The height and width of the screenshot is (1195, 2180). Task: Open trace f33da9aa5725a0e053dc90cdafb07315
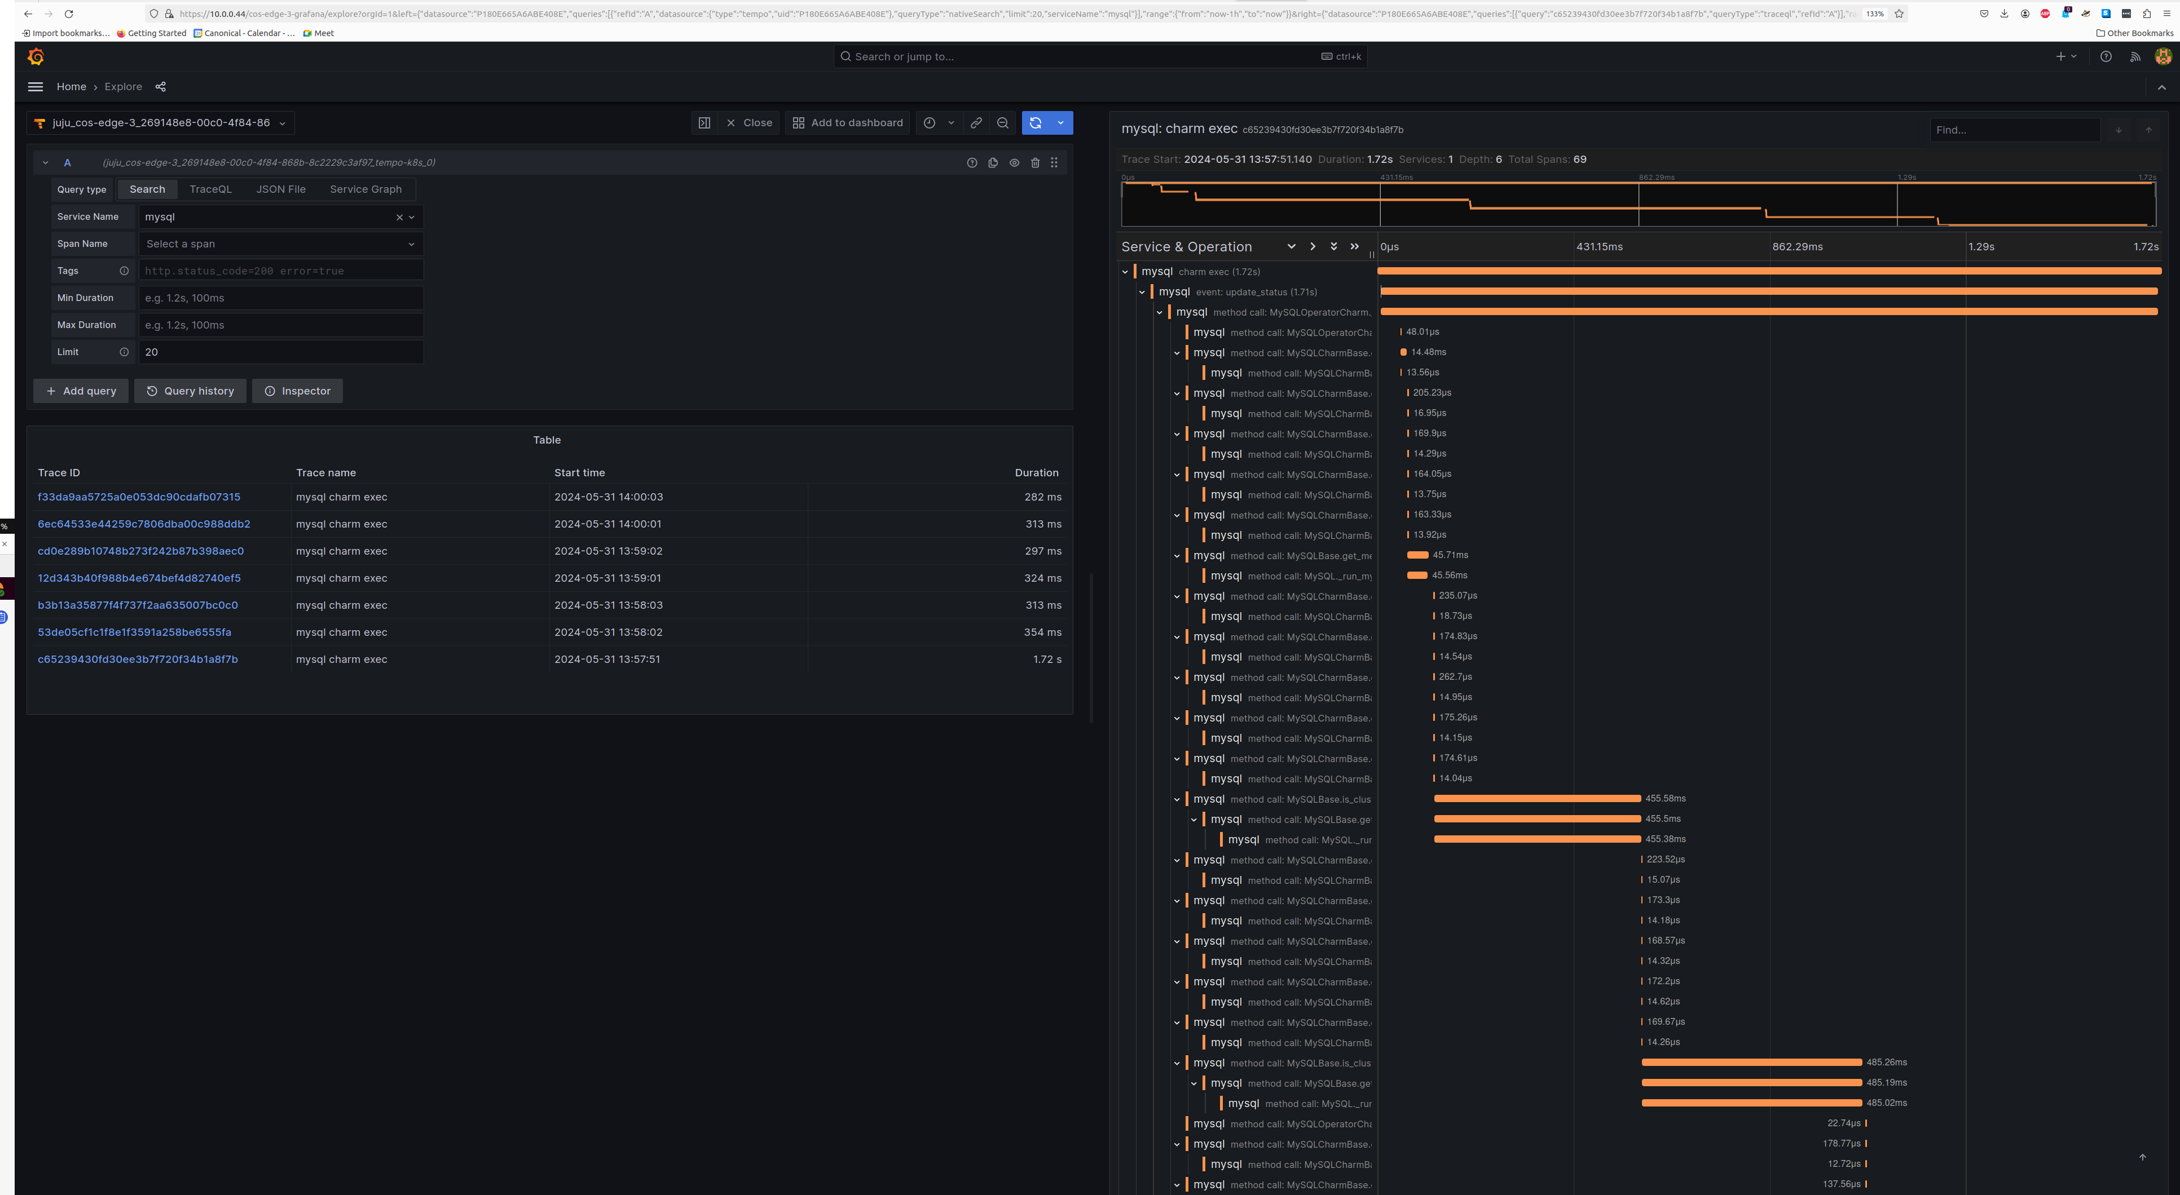click(x=139, y=497)
